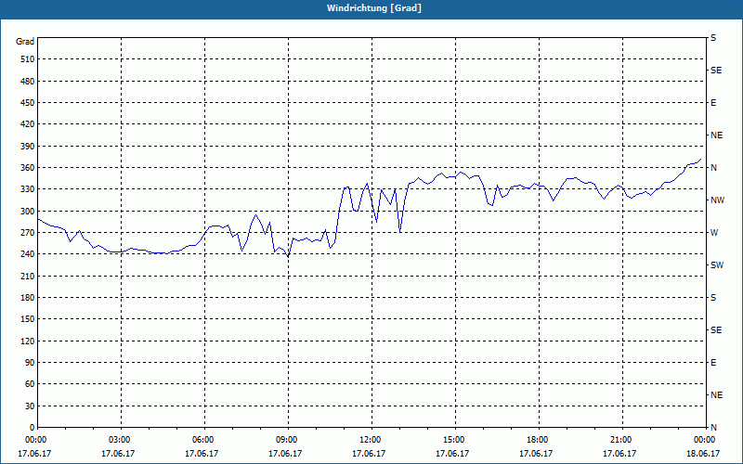
Task: Click the '300' y-axis value
Action: pos(28,212)
